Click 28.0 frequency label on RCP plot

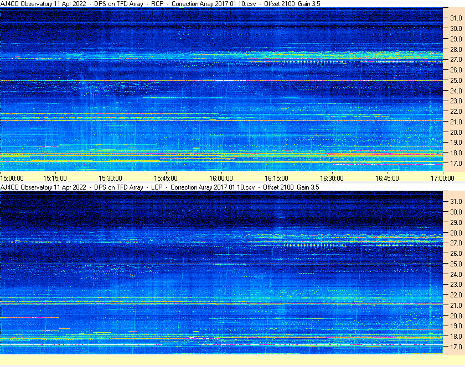[x=456, y=49]
